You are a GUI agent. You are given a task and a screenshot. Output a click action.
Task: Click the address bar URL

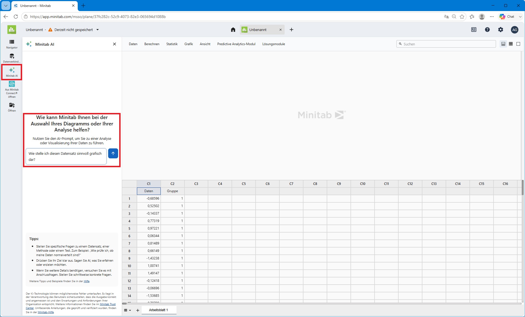98,17
